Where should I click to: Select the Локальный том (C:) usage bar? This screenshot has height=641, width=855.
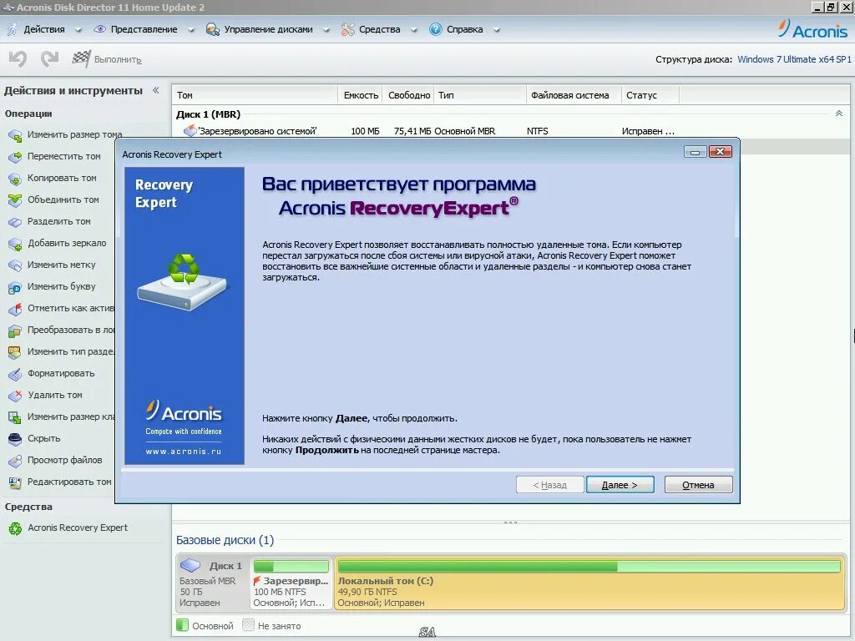589,567
